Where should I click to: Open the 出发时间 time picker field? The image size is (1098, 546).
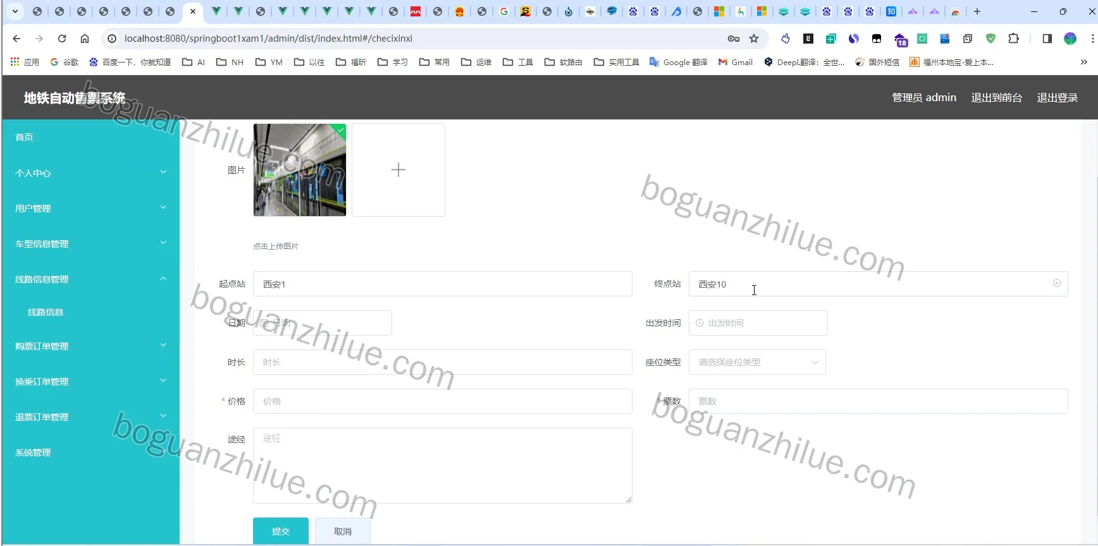point(758,323)
